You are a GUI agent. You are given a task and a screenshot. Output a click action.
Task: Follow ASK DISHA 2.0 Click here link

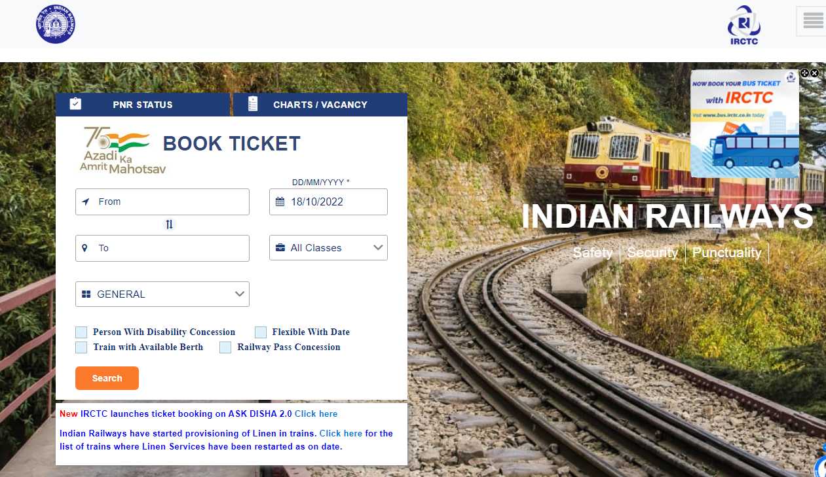click(316, 414)
